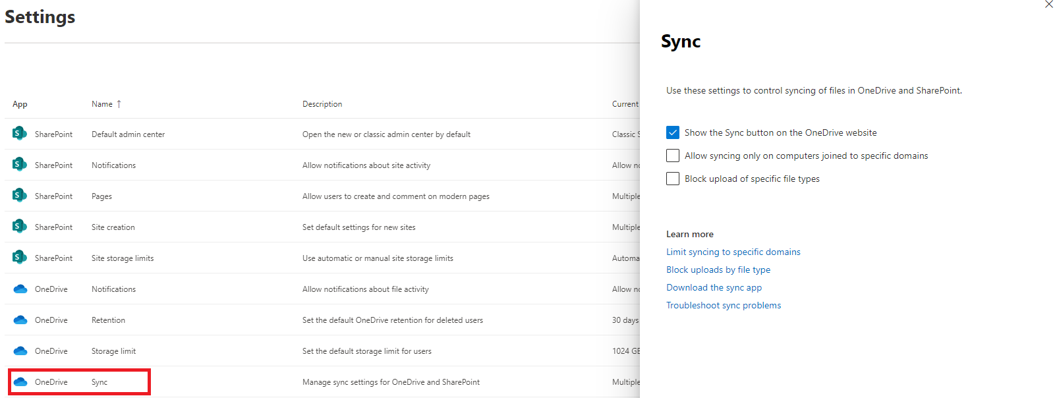Select Pages setting name
1057x398 pixels.
pos(101,196)
